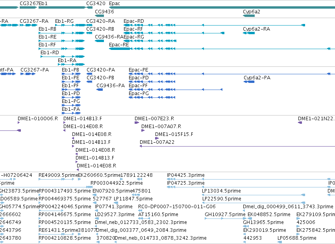
Task: Select the DME1-007E23.R feature
Action: click(137, 123)
